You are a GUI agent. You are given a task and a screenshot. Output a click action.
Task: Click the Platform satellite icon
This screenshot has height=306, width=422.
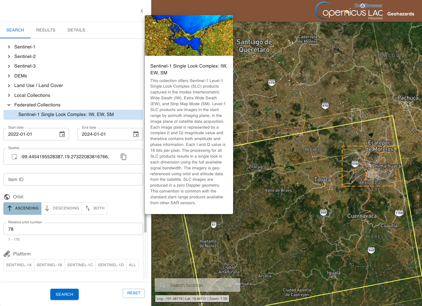[7, 254]
